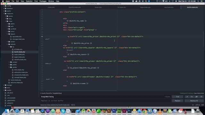Screen dimensions: 205x115
Task: Open all.blade.php in the tree view
Action: click(x=18, y=49)
